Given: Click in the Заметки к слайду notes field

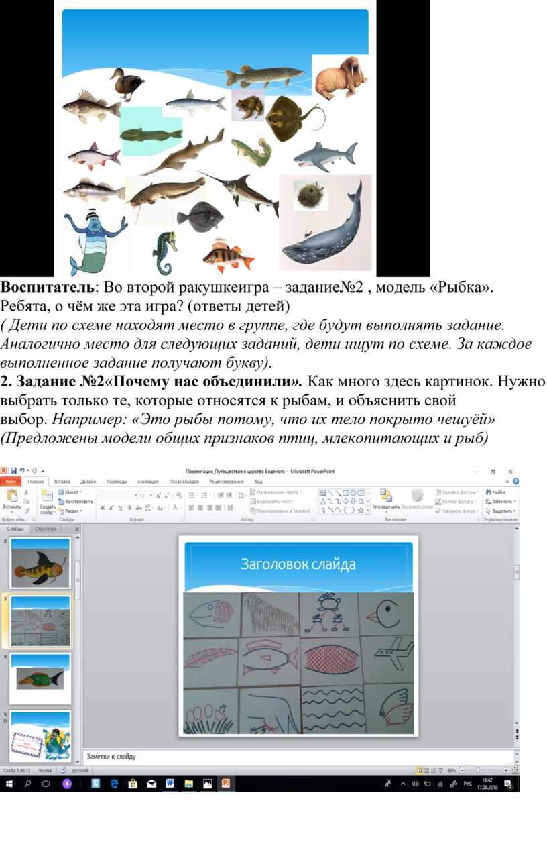Looking at the screenshot, I should 298,757.
